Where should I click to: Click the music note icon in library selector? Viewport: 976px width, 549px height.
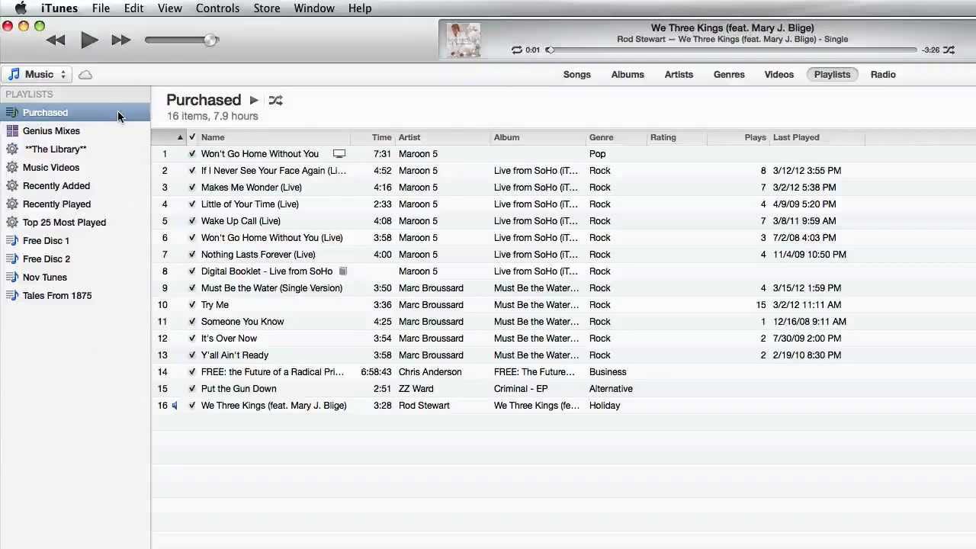click(x=14, y=75)
